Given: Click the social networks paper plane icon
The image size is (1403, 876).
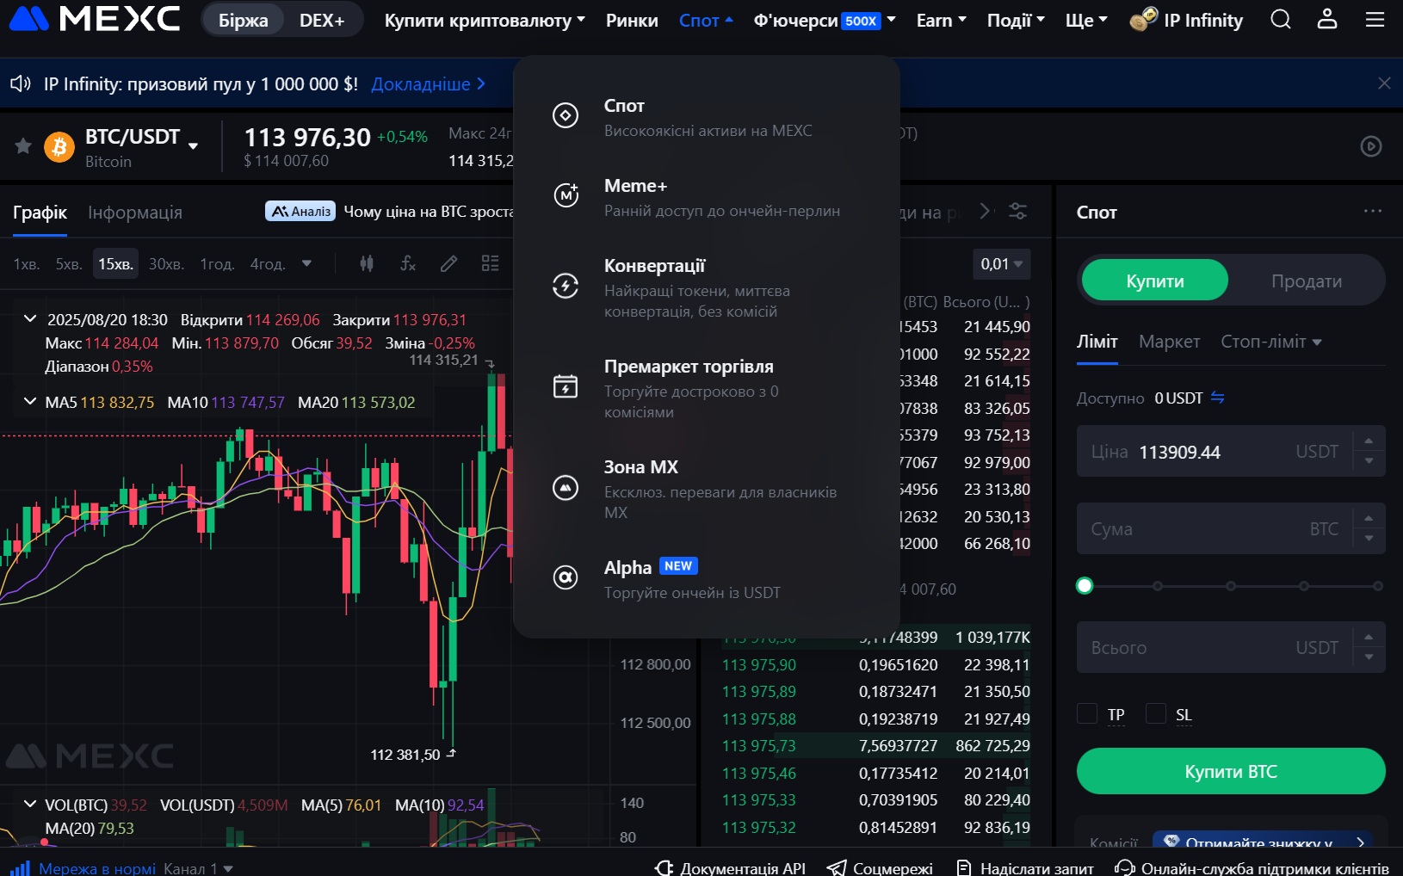Looking at the screenshot, I should point(836,868).
